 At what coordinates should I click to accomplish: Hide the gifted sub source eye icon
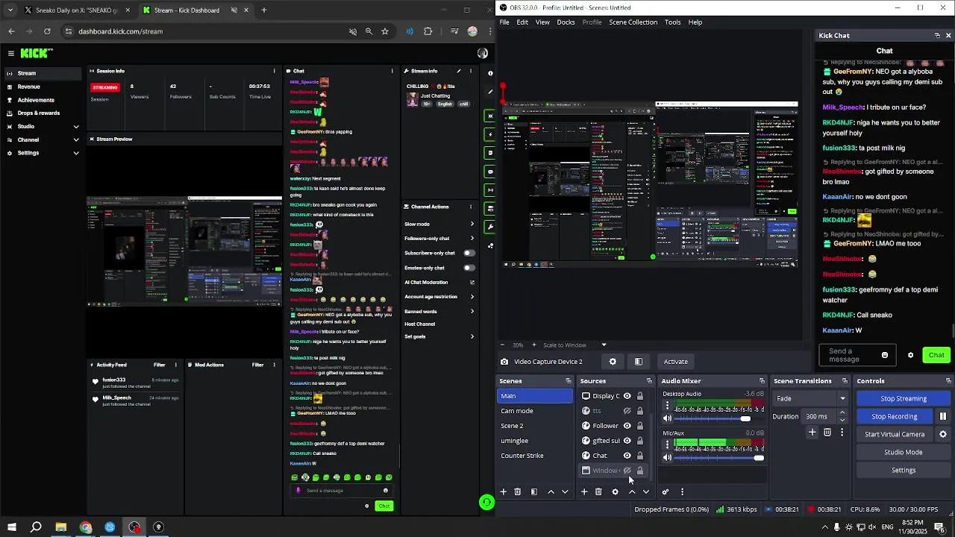coord(627,441)
